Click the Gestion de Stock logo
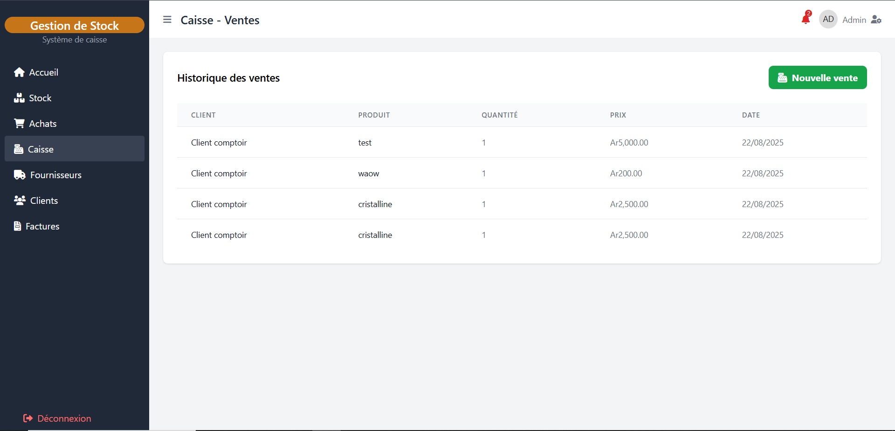 (x=75, y=25)
